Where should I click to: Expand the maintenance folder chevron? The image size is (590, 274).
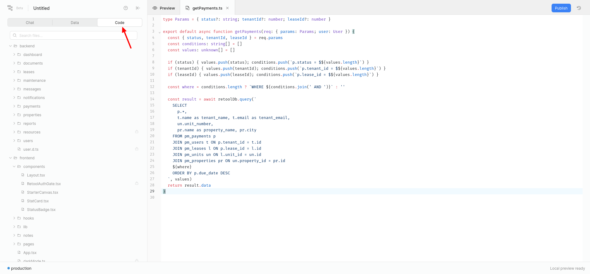pos(14,80)
